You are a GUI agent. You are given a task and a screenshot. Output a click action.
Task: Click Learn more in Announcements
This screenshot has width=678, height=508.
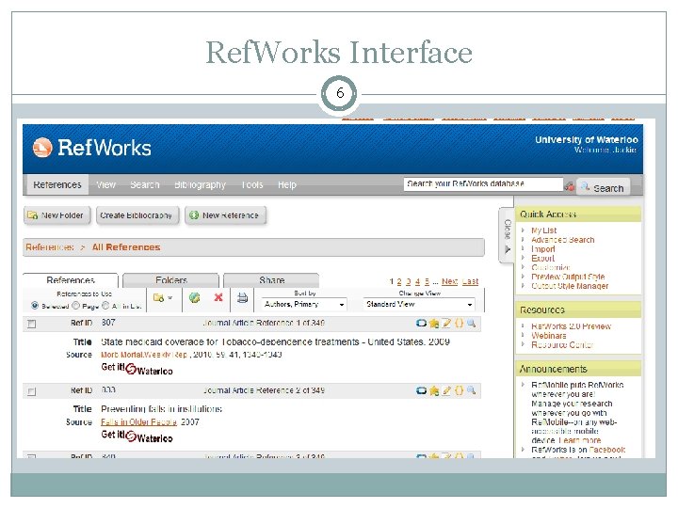point(580,440)
